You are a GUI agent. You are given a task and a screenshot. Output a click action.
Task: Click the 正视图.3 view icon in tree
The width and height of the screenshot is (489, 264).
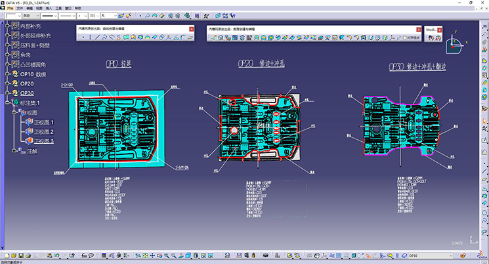click(x=28, y=141)
